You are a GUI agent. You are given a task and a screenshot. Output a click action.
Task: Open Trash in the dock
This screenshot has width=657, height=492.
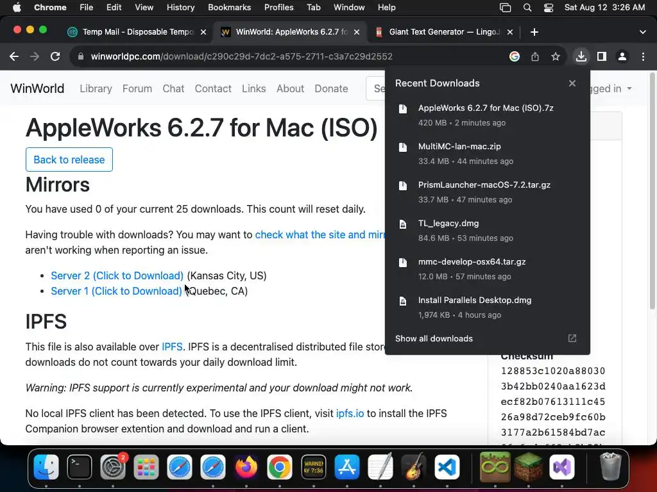[x=611, y=467]
